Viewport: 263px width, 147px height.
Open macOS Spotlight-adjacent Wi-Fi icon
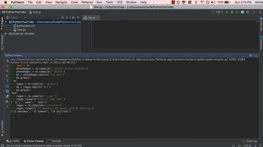tap(202, 2)
